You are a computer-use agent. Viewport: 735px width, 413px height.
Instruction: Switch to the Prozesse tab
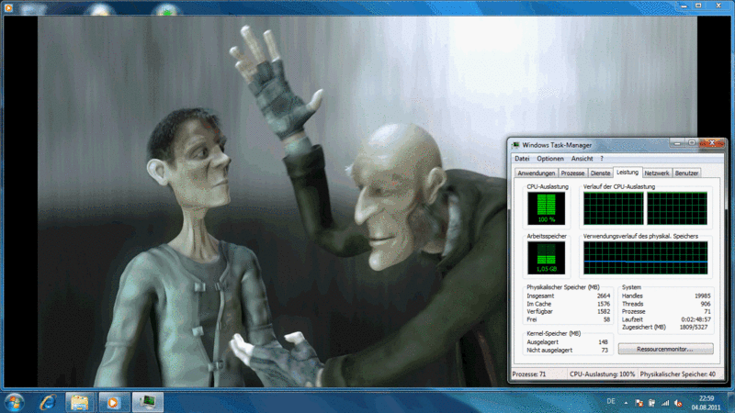pyautogui.click(x=572, y=173)
